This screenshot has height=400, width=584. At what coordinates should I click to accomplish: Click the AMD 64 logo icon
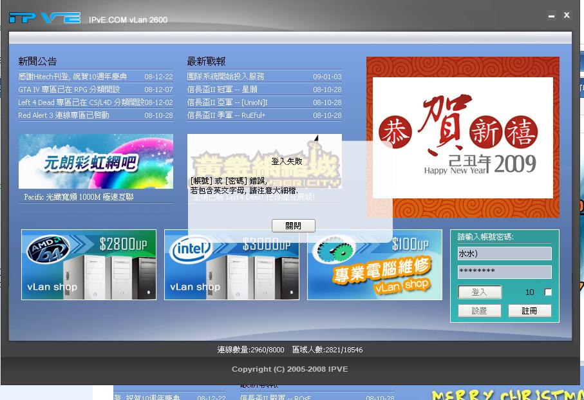tap(49, 249)
